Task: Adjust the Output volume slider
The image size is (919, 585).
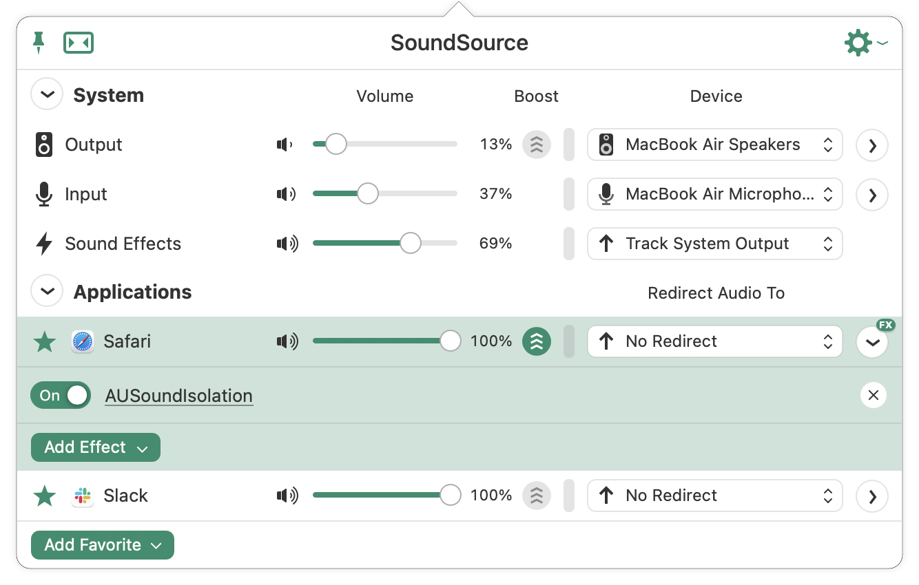Action: (x=385, y=145)
